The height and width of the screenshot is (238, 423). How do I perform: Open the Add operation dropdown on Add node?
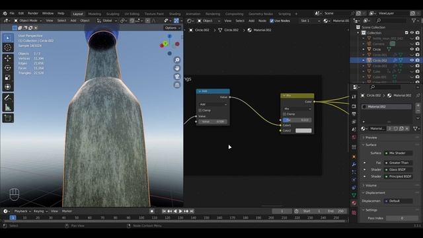(x=213, y=104)
